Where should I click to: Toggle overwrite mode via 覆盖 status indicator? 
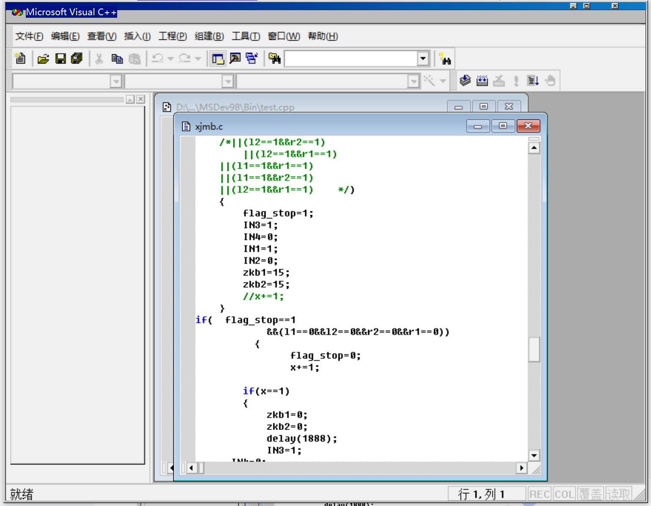pos(591,494)
